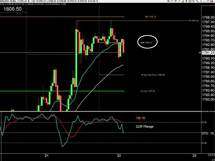The image size is (215, 161).
Task: Click the circled 1793.21 level label
Action: pos(146,43)
